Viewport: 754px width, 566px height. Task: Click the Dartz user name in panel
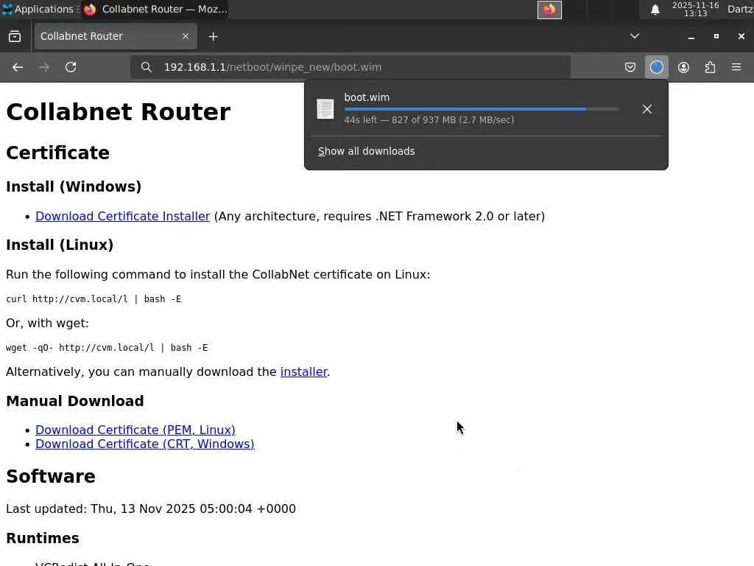pos(740,9)
